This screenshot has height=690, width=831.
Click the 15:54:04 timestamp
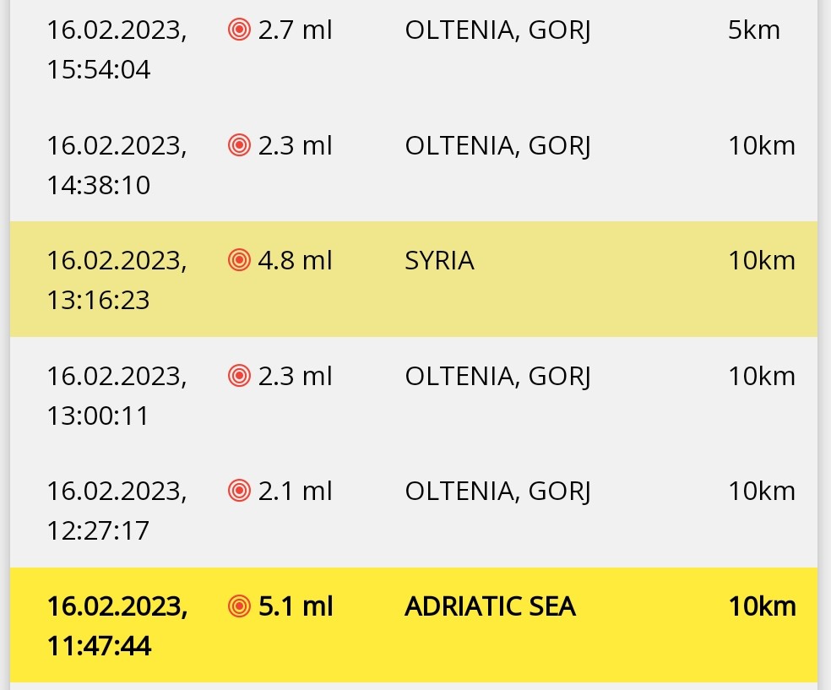[x=99, y=69]
